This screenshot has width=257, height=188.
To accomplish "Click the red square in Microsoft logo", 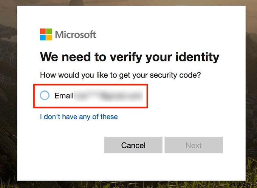I will coord(43,32).
